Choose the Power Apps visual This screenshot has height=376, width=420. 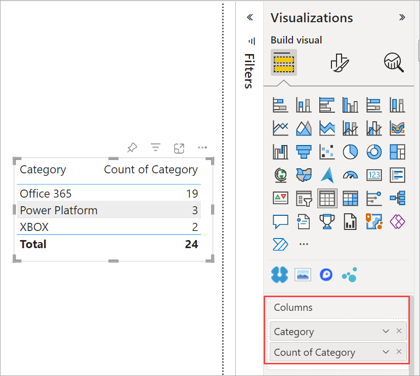398,222
